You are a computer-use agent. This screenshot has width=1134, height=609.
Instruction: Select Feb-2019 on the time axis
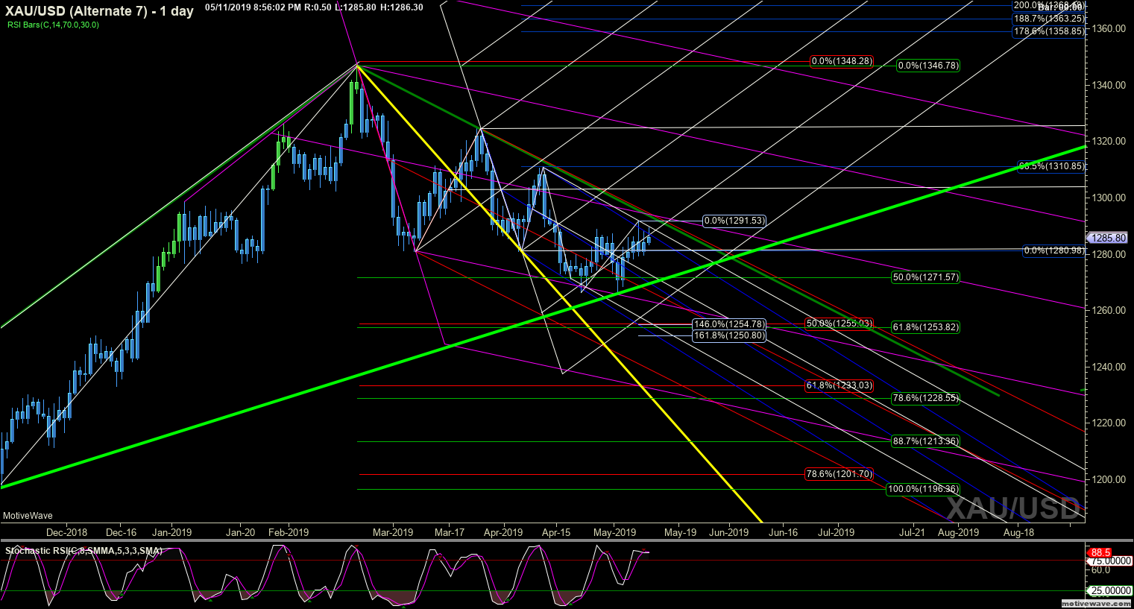tap(289, 532)
